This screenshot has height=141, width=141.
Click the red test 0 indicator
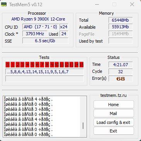[x=8, y=65]
